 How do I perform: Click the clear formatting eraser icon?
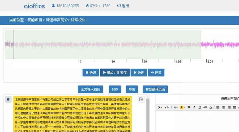click(x=211, y=107)
